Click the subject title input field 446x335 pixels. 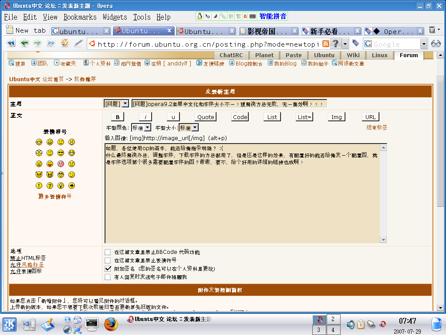pos(229,104)
